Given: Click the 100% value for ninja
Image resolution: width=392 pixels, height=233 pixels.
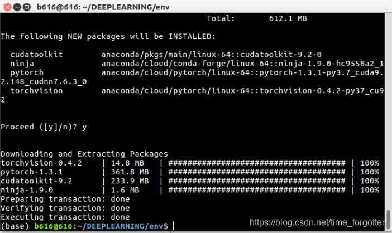Looking at the screenshot, I should [370, 190].
